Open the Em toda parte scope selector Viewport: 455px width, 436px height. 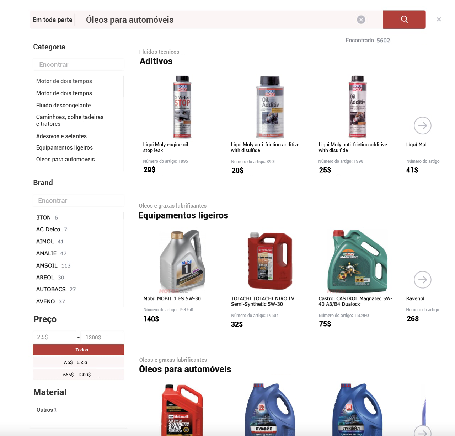pyautogui.click(x=52, y=20)
